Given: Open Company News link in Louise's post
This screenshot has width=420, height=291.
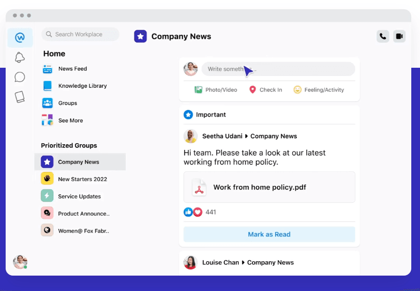Looking at the screenshot, I should 270,262.
